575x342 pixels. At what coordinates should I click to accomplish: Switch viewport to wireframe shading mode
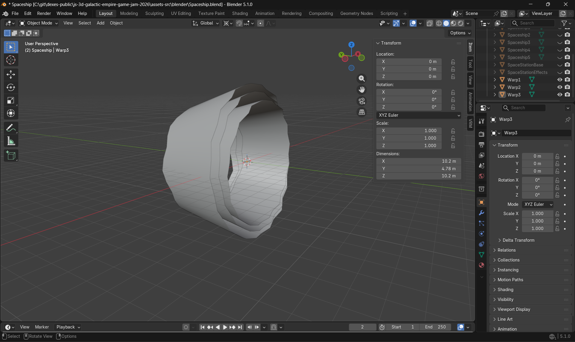point(439,23)
